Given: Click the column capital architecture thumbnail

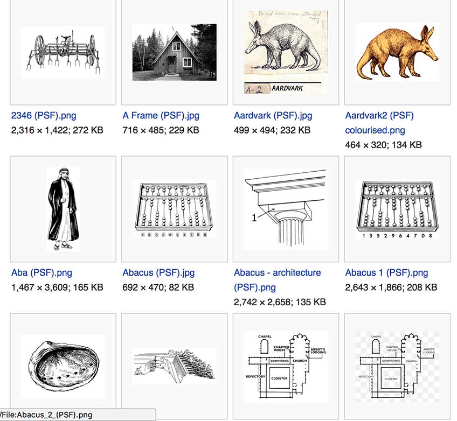Looking at the screenshot, I should [286, 209].
